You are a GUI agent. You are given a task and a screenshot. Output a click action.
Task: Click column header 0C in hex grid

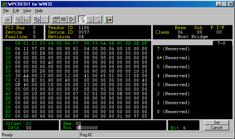click(120, 43)
